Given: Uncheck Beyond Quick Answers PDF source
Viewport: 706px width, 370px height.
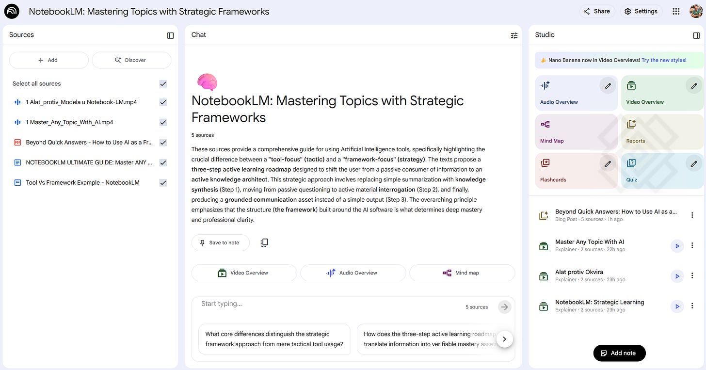Looking at the screenshot, I should pos(163,143).
